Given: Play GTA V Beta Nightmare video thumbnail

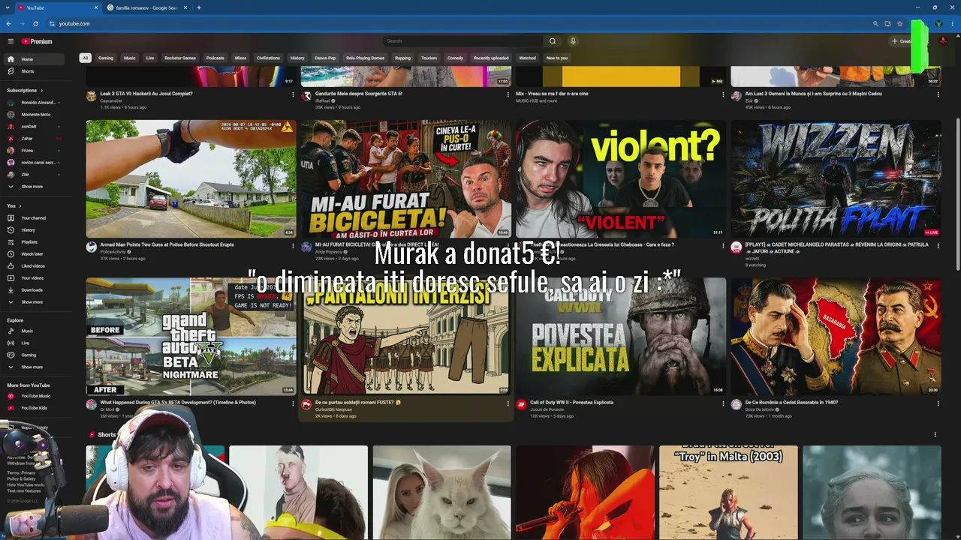Looking at the screenshot, I should [191, 337].
